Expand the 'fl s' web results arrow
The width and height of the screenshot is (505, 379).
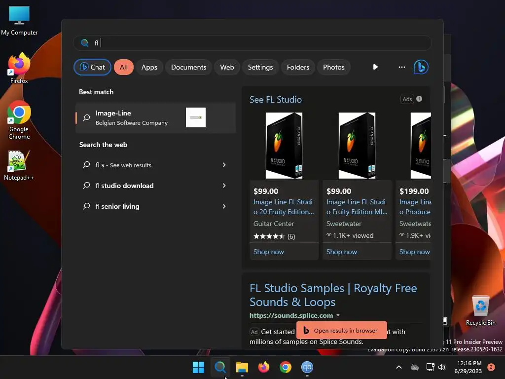point(224,165)
